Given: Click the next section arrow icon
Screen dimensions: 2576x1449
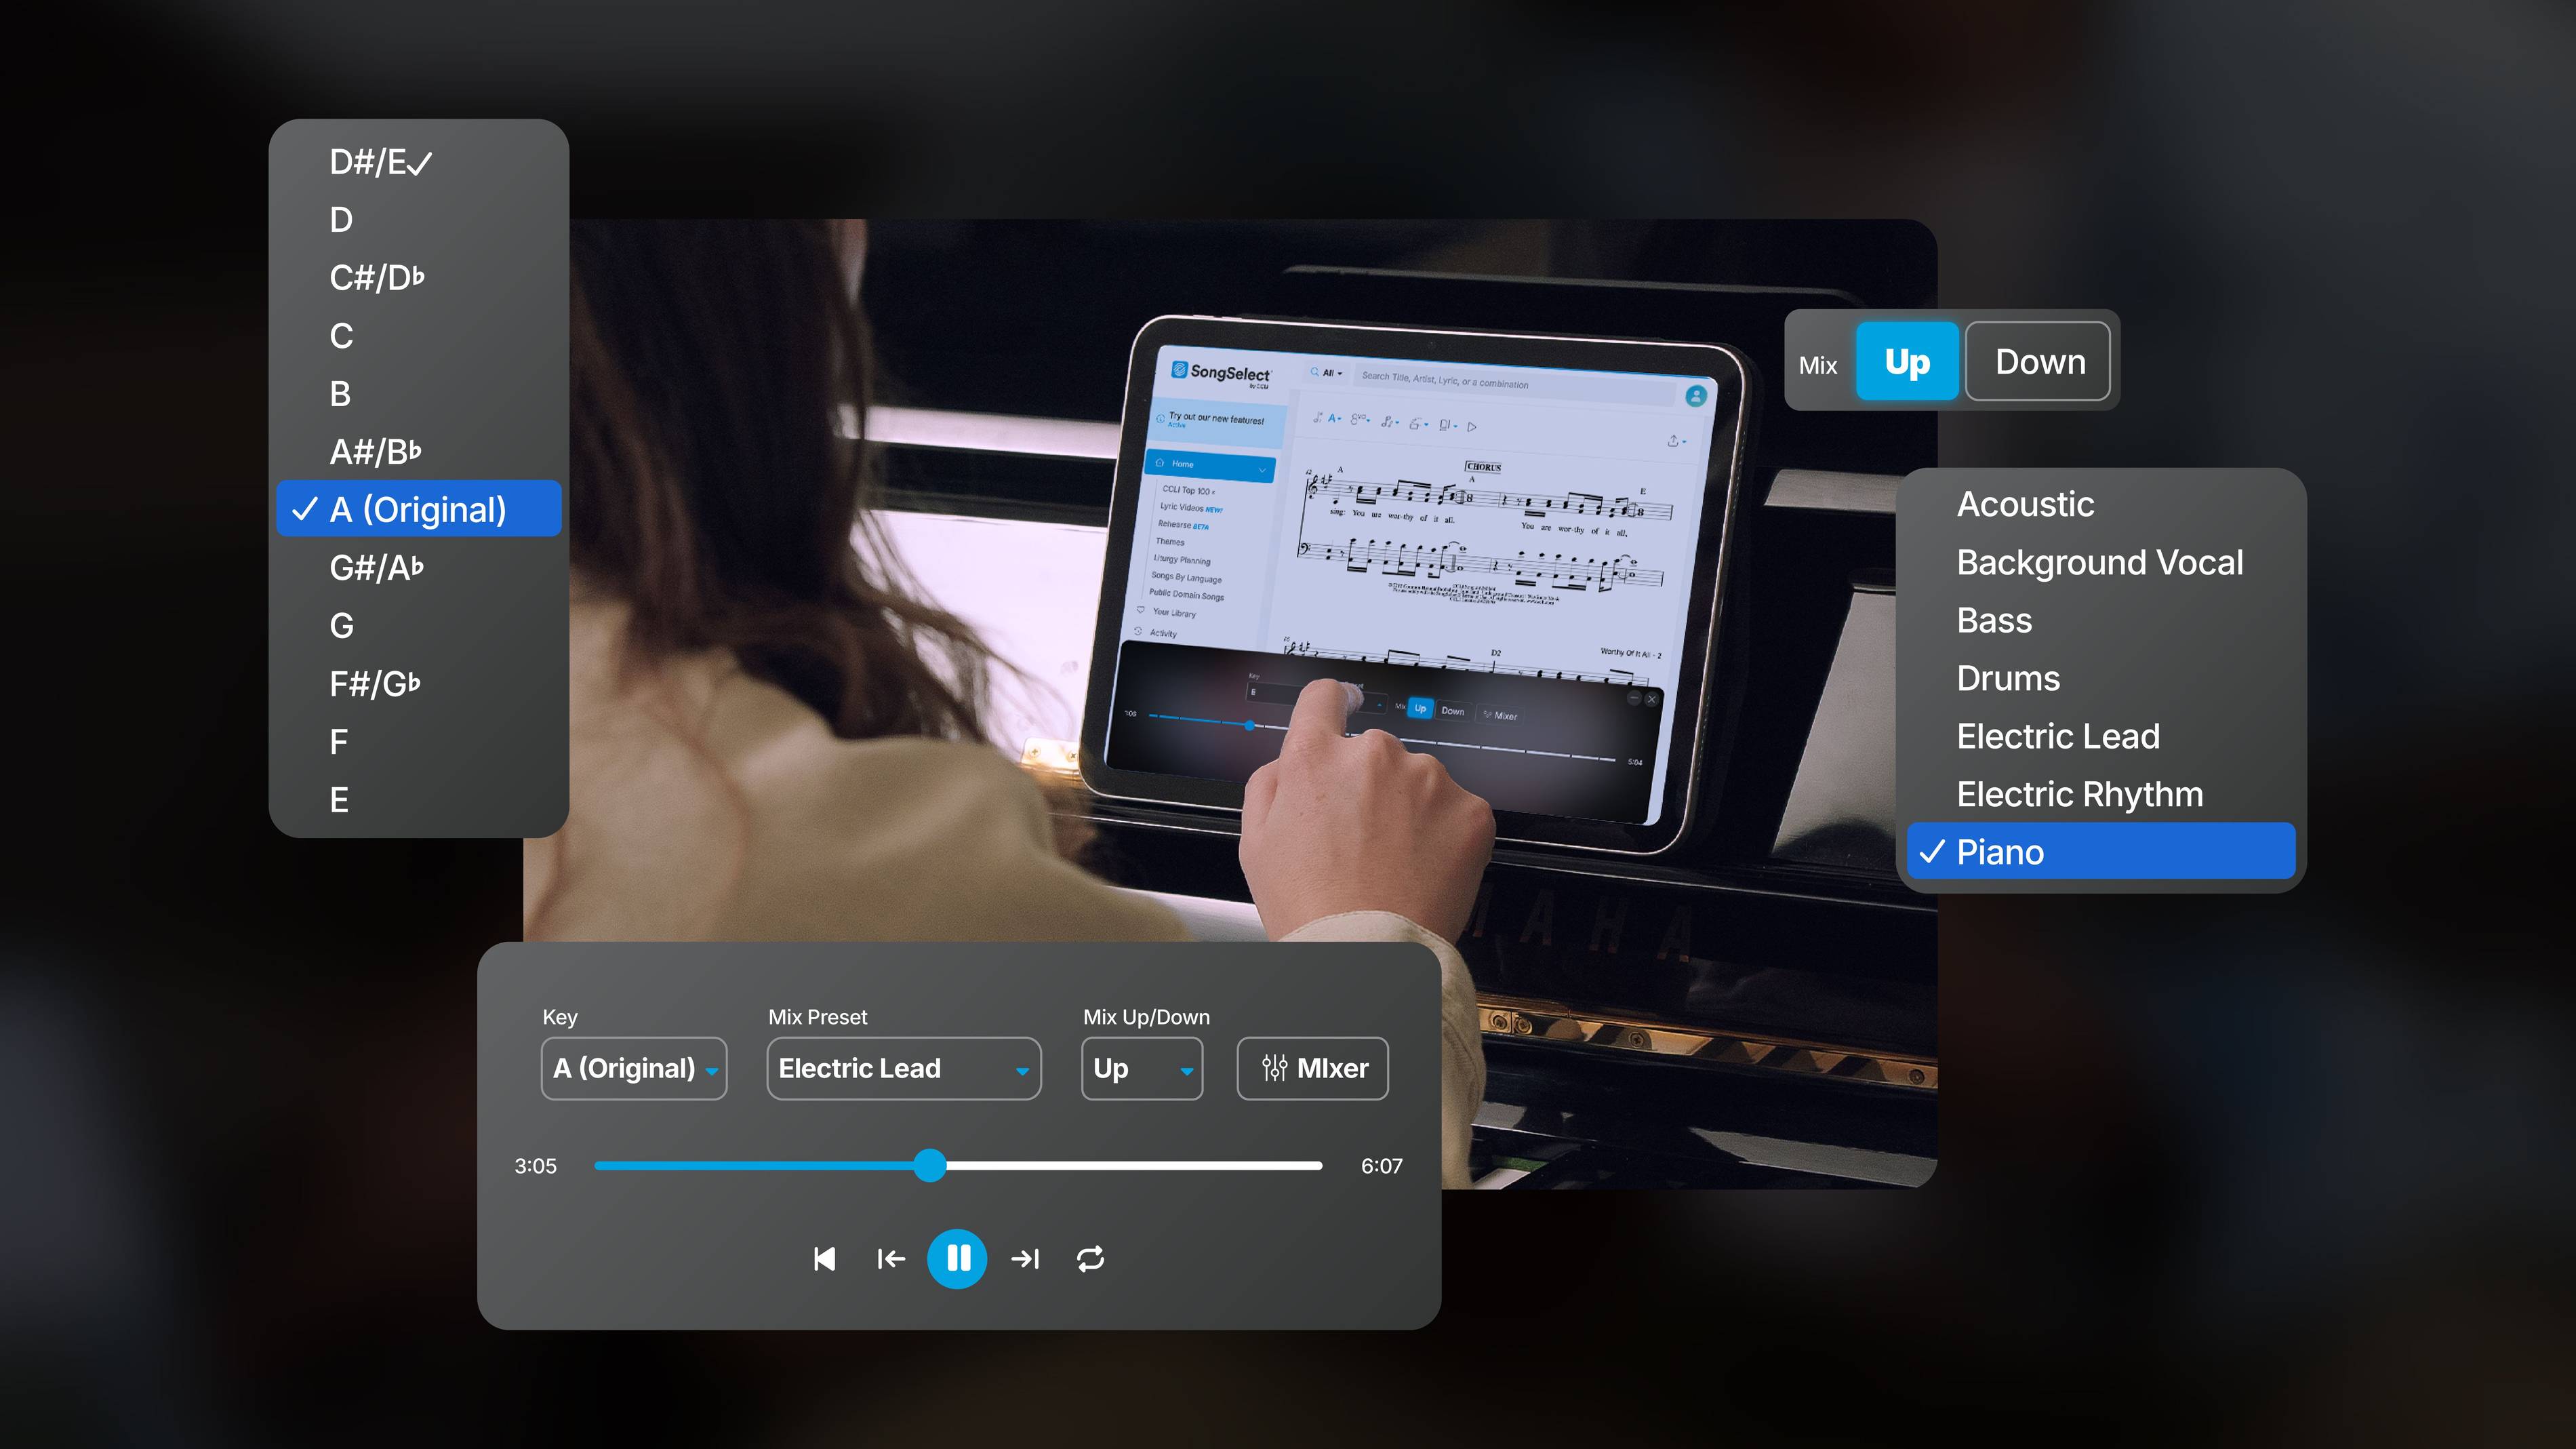Looking at the screenshot, I should pyautogui.click(x=1025, y=1258).
